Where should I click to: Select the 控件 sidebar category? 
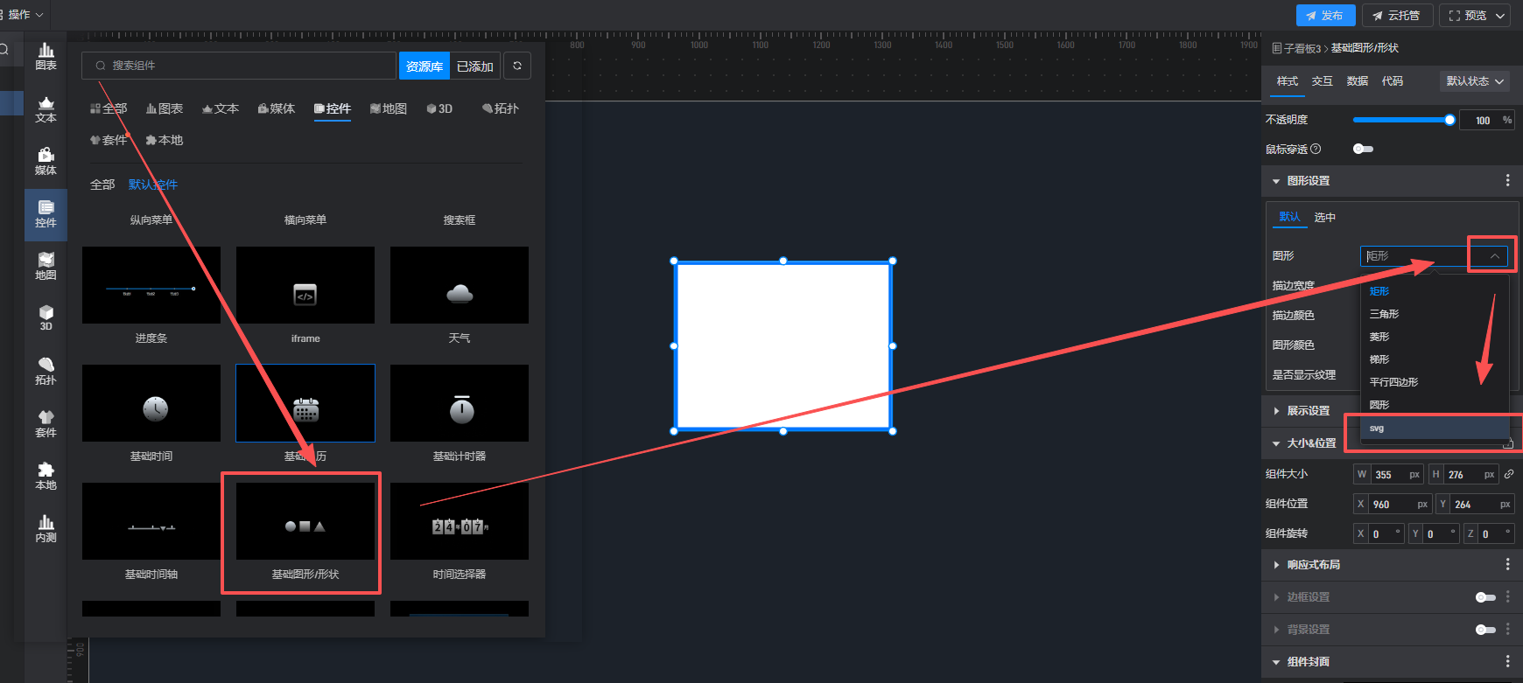click(46, 214)
